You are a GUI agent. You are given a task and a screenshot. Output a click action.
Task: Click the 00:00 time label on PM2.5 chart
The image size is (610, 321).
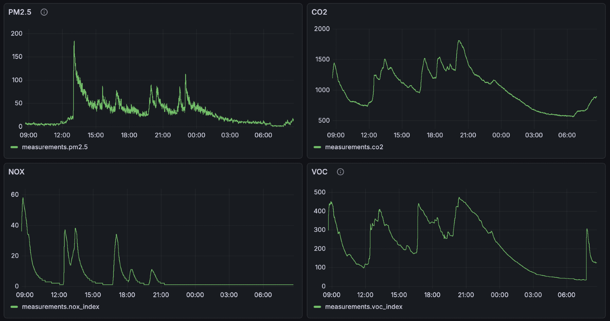tap(196, 135)
